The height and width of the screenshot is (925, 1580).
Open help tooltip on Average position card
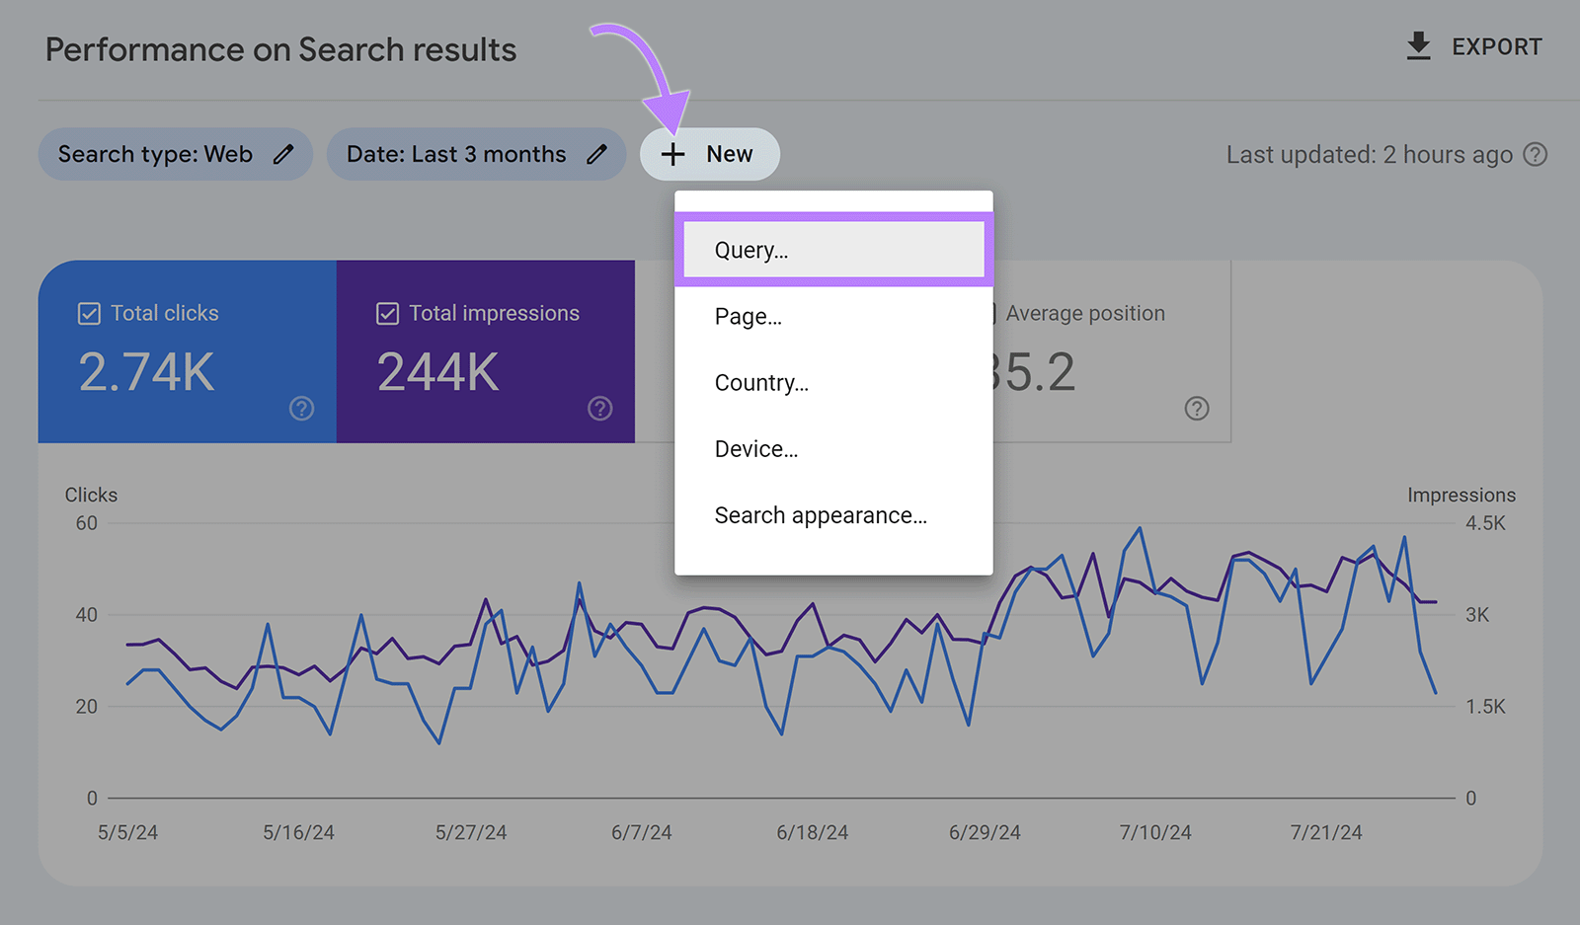point(1196,408)
